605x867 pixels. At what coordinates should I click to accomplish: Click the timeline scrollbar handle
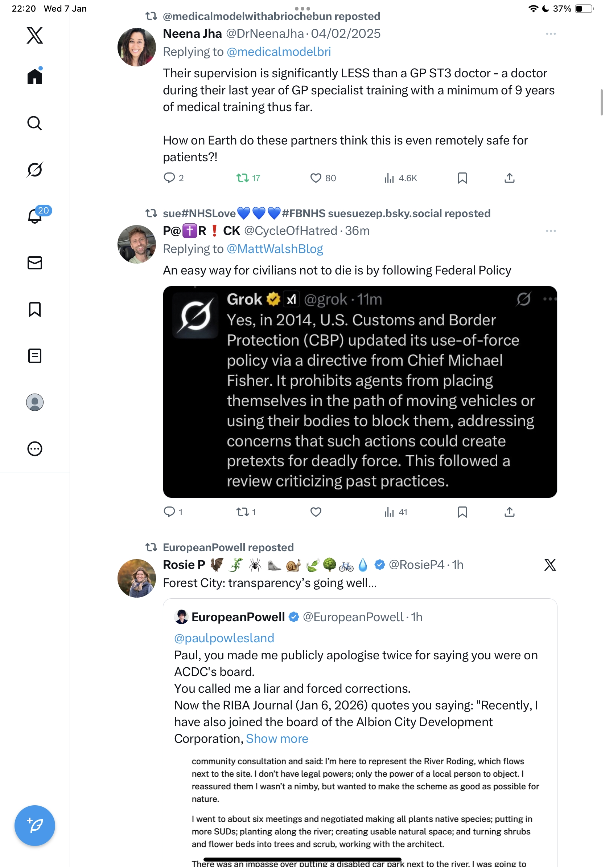(x=601, y=102)
